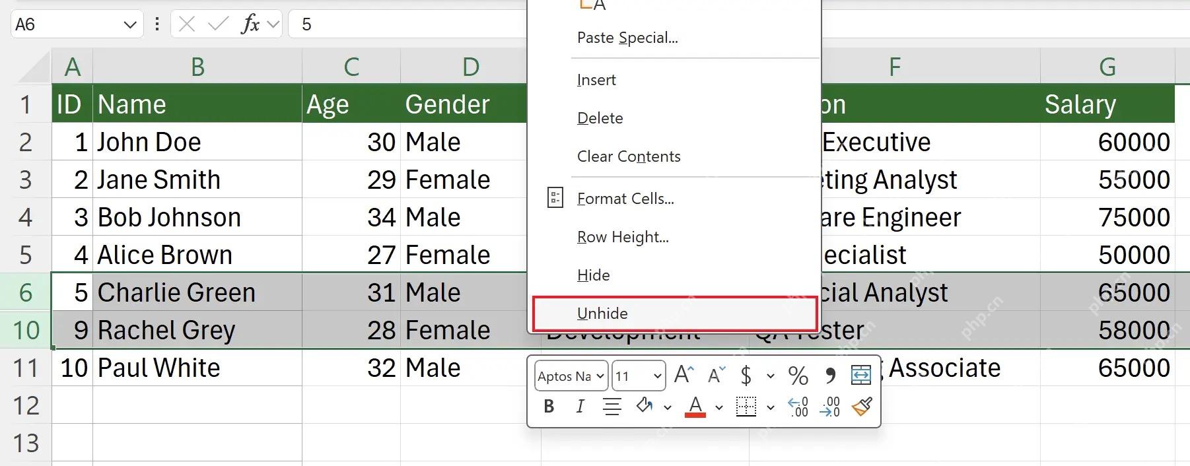The image size is (1190, 466).
Task: Apply fill color bucket
Action: coord(645,406)
